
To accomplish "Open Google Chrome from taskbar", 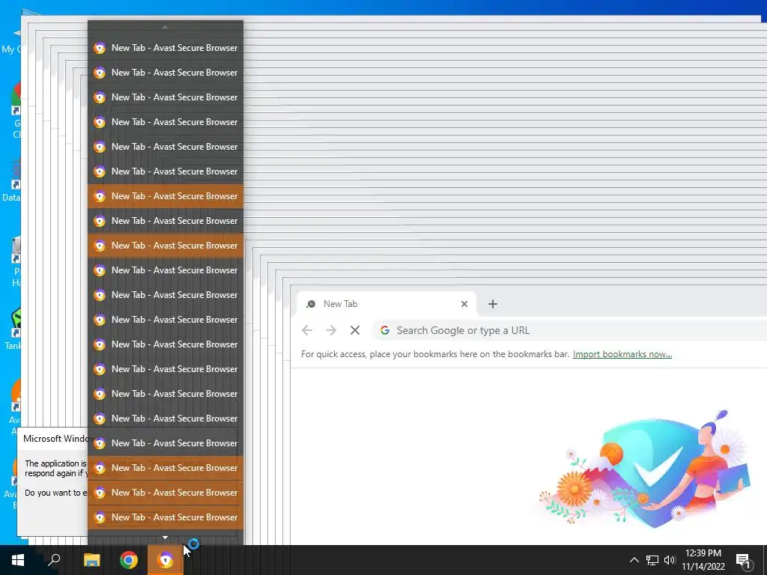I will pyautogui.click(x=129, y=560).
